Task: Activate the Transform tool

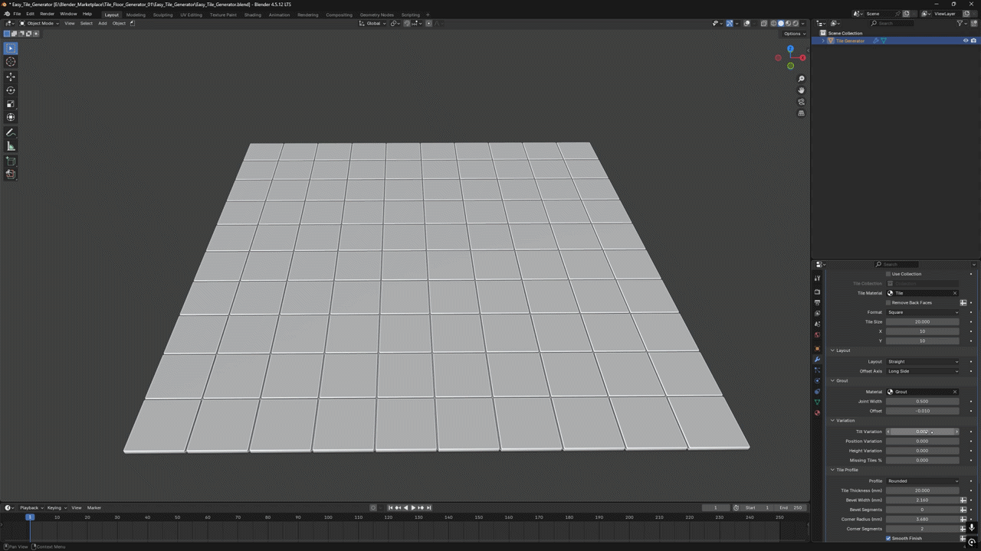Action: point(11,117)
